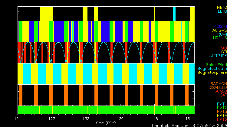The height and width of the screenshot is (127, 227).
Task: Click the Updated timestamp text
Action: (189, 125)
